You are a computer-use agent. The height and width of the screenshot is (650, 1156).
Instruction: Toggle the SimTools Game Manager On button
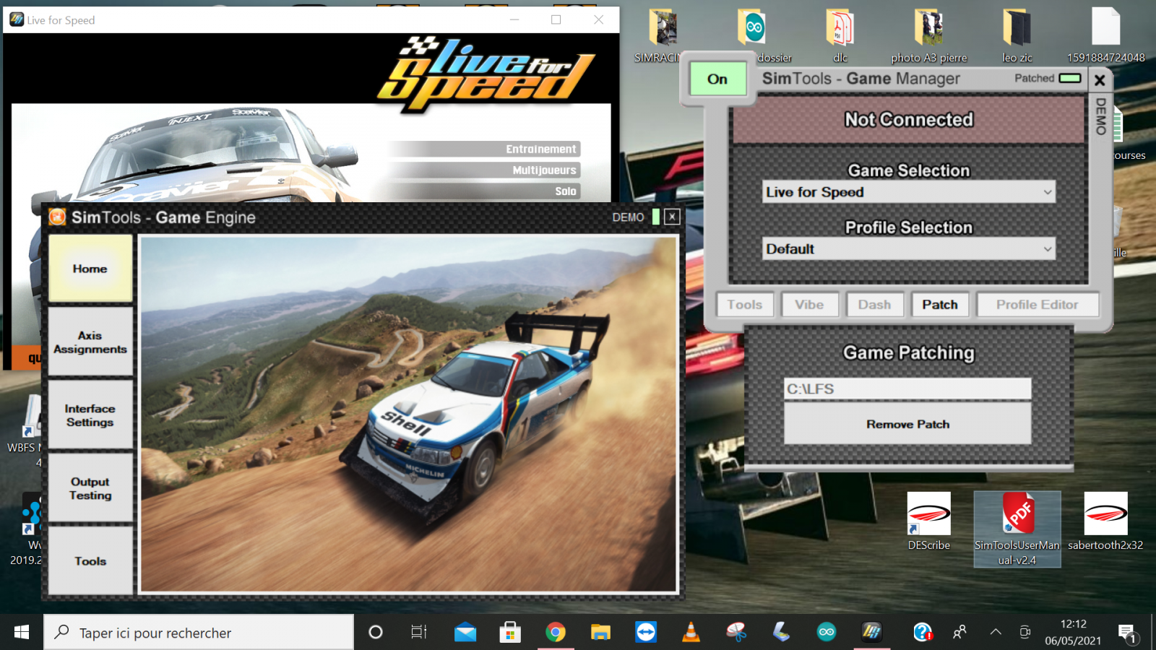point(717,79)
